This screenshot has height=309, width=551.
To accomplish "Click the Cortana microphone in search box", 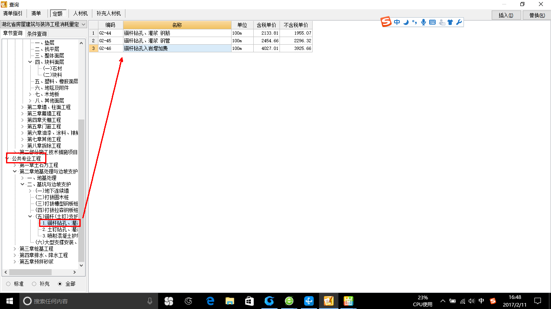I will [150, 301].
